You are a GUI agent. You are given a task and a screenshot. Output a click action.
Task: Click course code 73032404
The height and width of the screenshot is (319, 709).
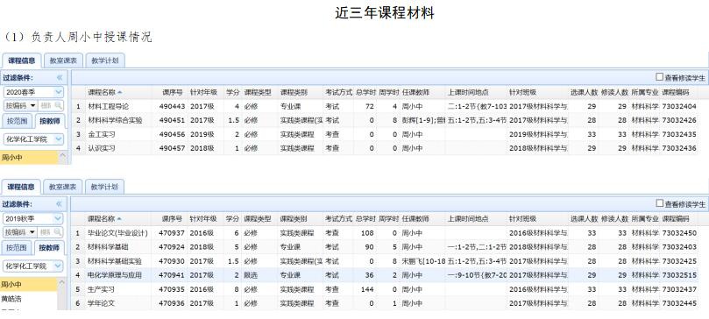point(678,107)
